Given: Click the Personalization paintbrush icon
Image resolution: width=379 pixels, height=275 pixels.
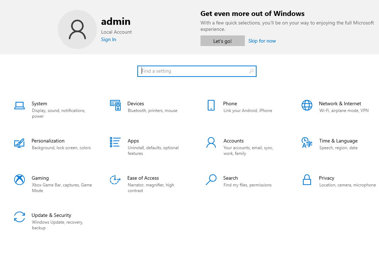Looking at the screenshot, I should tap(20, 142).
